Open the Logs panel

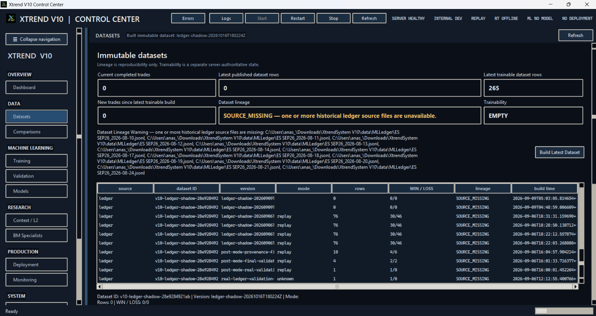pyautogui.click(x=226, y=18)
